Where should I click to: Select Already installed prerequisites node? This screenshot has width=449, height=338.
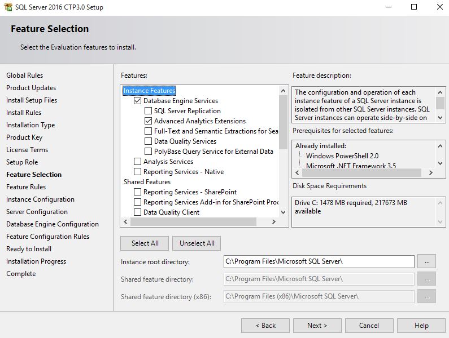321,146
